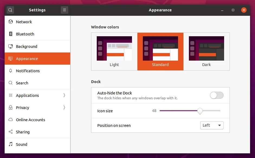Select the Dark window color thumbnail

[x=206, y=48]
